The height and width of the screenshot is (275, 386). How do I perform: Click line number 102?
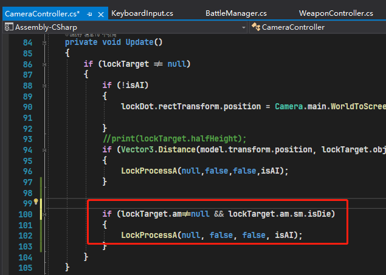click(x=26, y=236)
